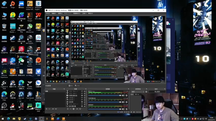The height and width of the screenshot is (121, 216).
Task: Select the OBS Studio desktop shortcut
Action: click(x=4, y=106)
